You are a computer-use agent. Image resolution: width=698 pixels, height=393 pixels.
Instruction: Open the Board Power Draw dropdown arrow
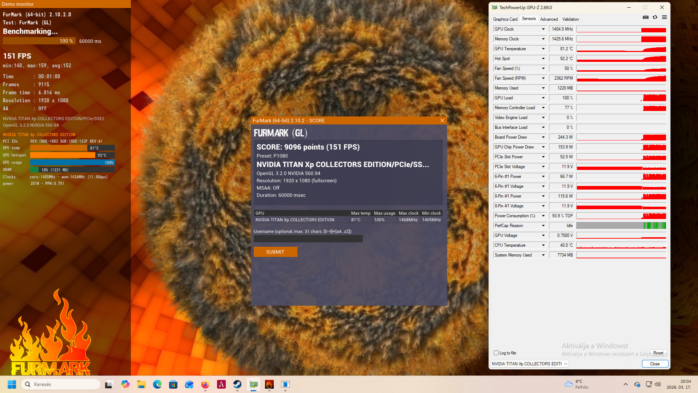(543, 137)
